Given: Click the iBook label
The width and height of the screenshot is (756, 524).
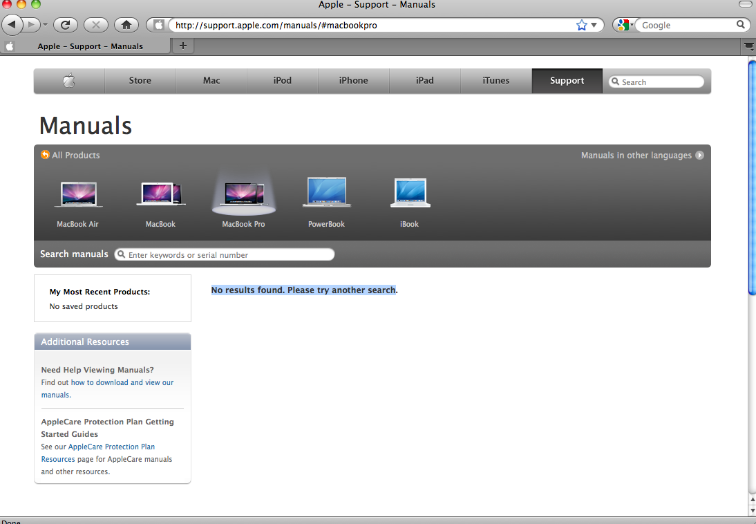Looking at the screenshot, I should pos(409,224).
